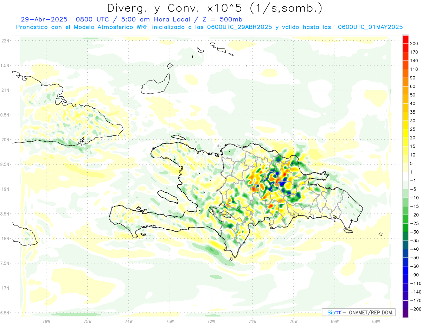Click the longitude label '72W'
This screenshot has height=326, width=422.
[211, 321]
